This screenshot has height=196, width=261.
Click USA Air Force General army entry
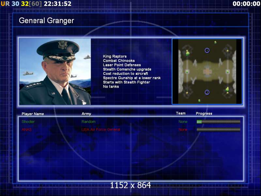tap(101, 129)
